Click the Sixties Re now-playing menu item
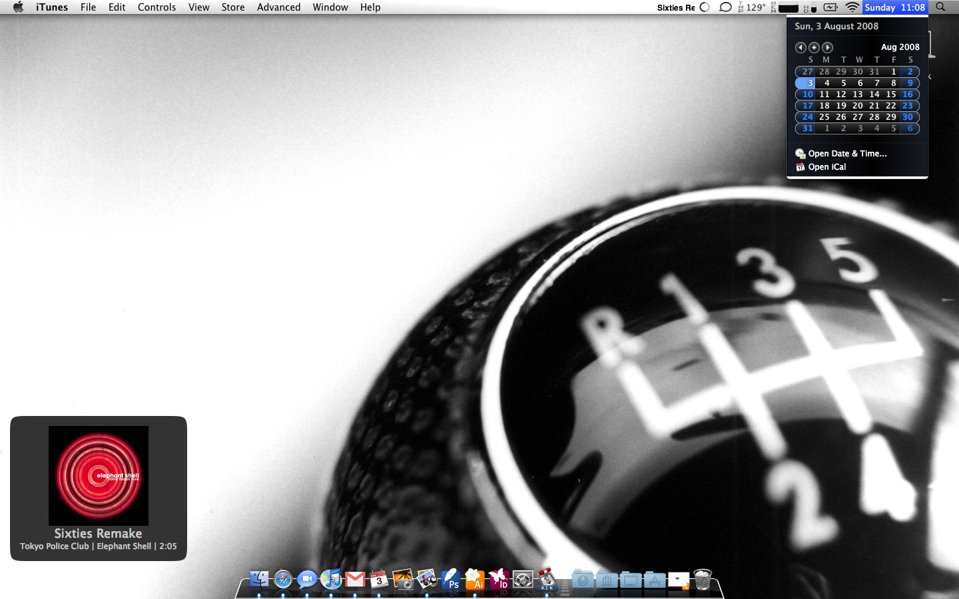 [676, 7]
